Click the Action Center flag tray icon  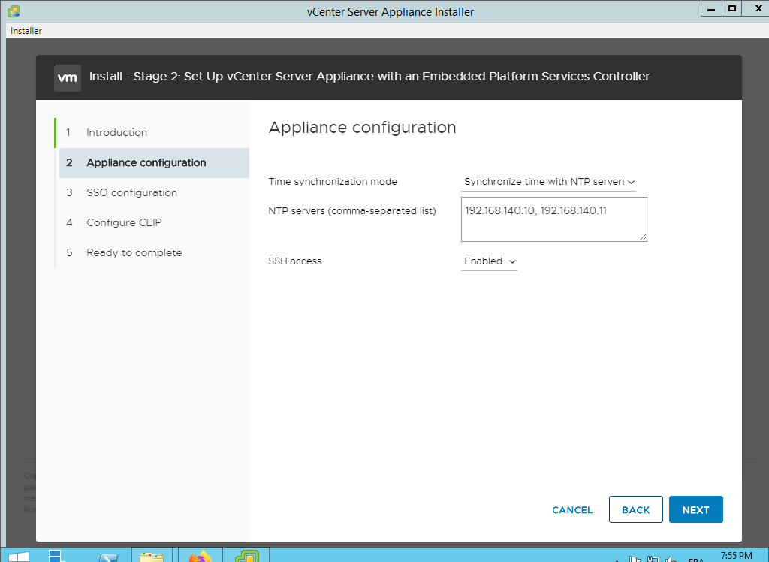[x=635, y=559]
